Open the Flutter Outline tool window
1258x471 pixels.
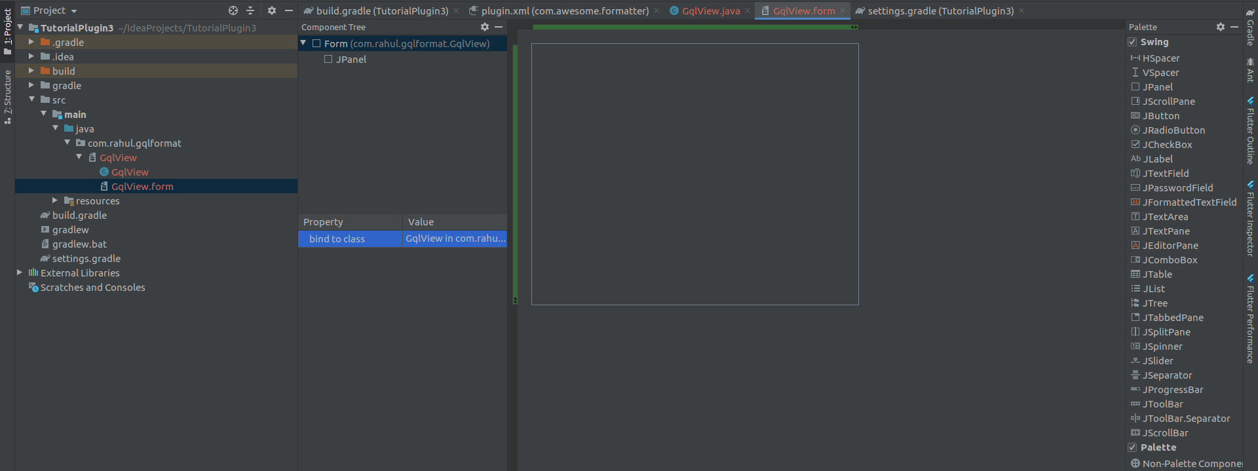click(1250, 130)
